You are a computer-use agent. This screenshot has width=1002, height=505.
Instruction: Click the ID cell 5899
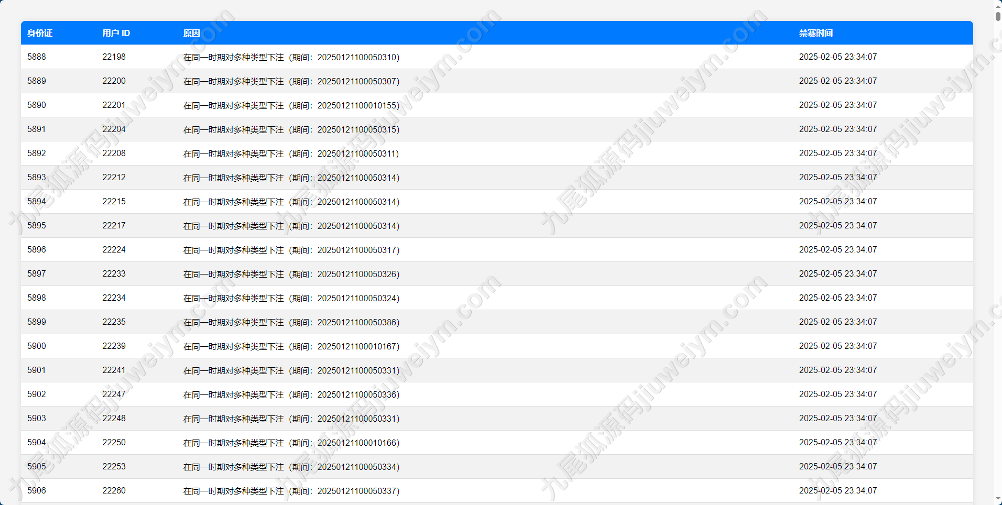pos(37,322)
